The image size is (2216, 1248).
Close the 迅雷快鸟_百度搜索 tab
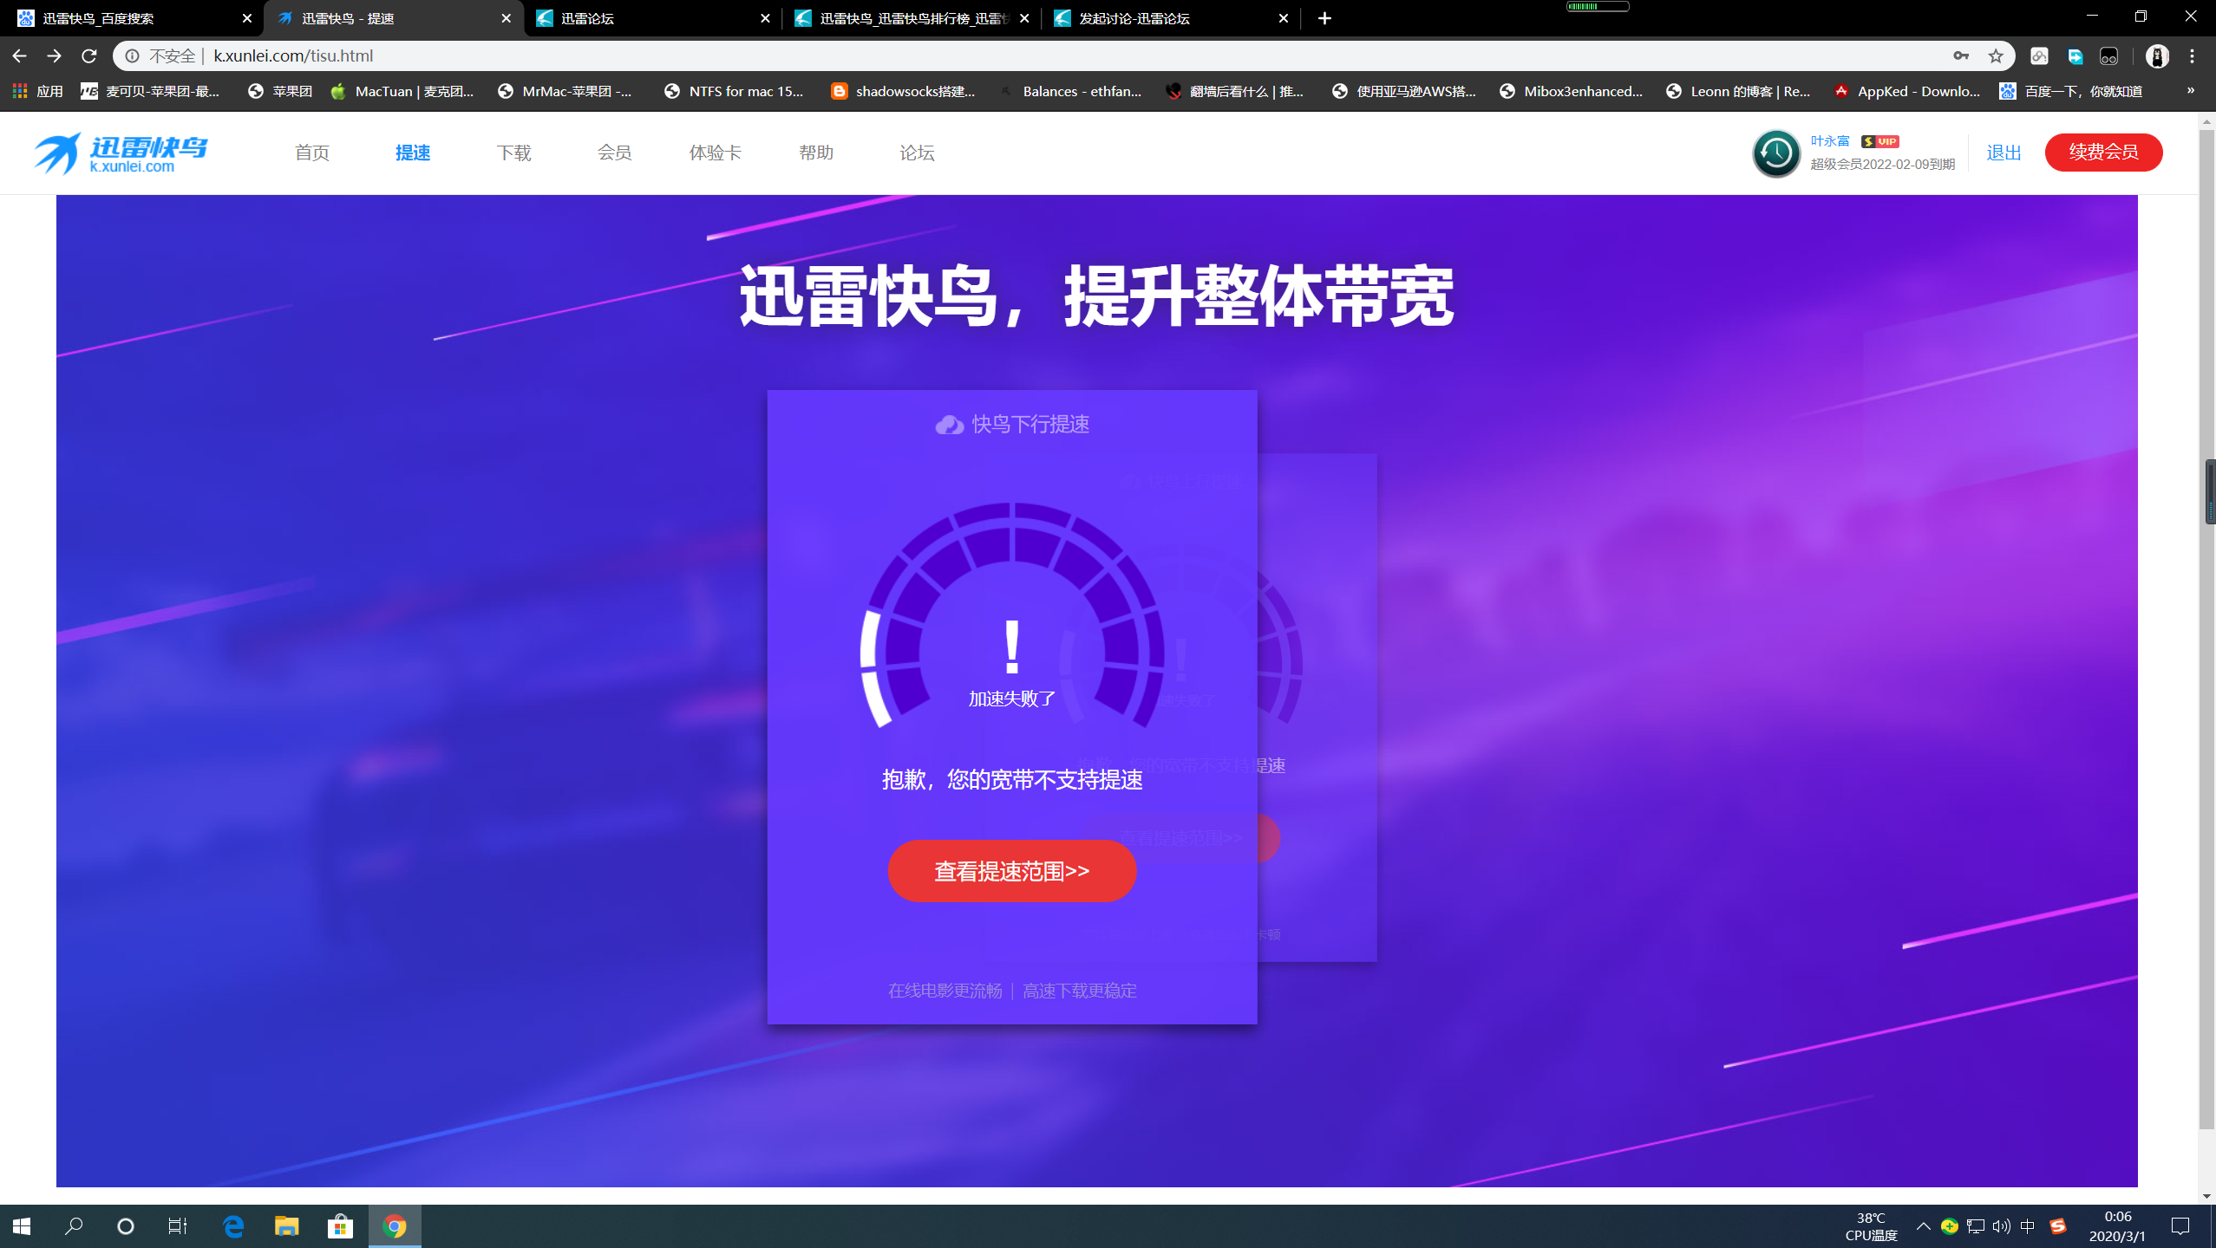(247, 18)
